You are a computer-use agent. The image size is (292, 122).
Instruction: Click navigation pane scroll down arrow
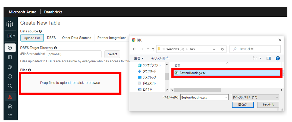click(x=167, y=90)
